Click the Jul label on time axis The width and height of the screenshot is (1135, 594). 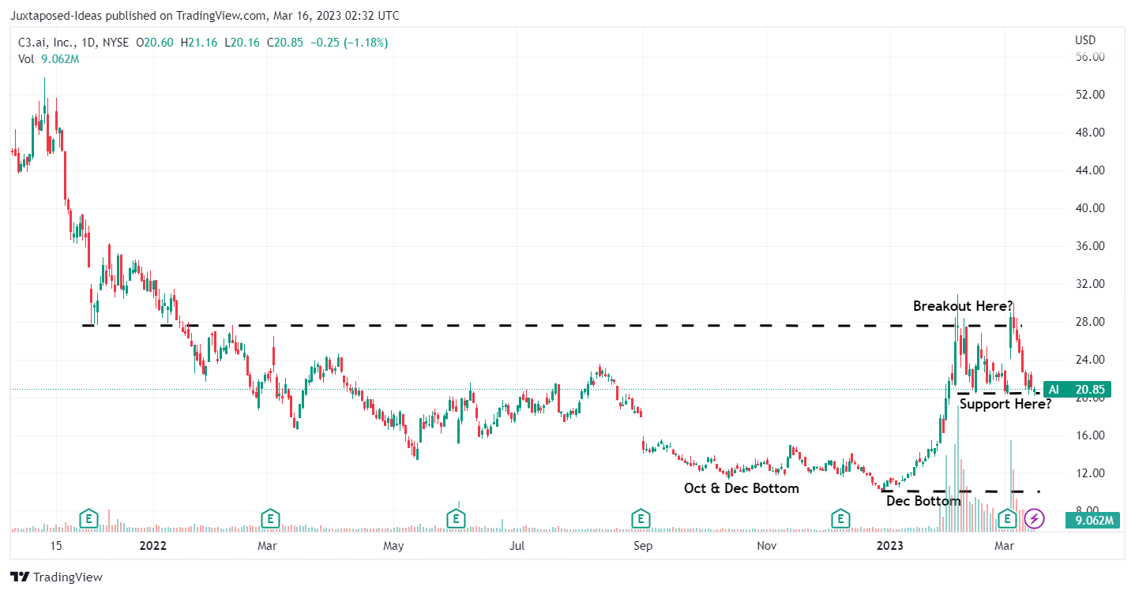tap(517, 546)
